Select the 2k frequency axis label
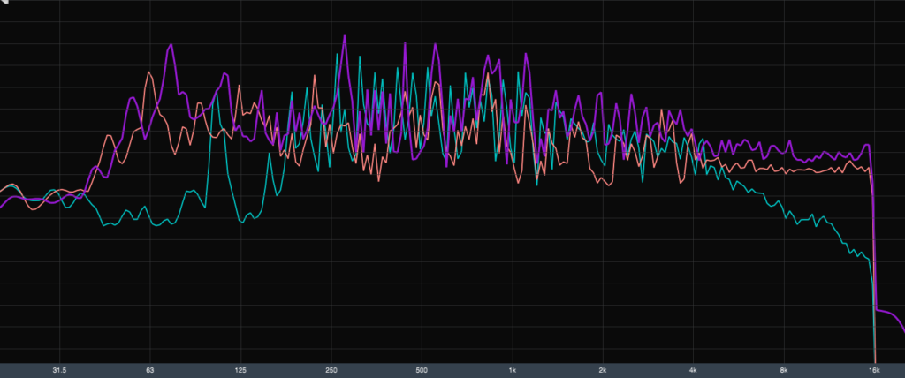 603,369
